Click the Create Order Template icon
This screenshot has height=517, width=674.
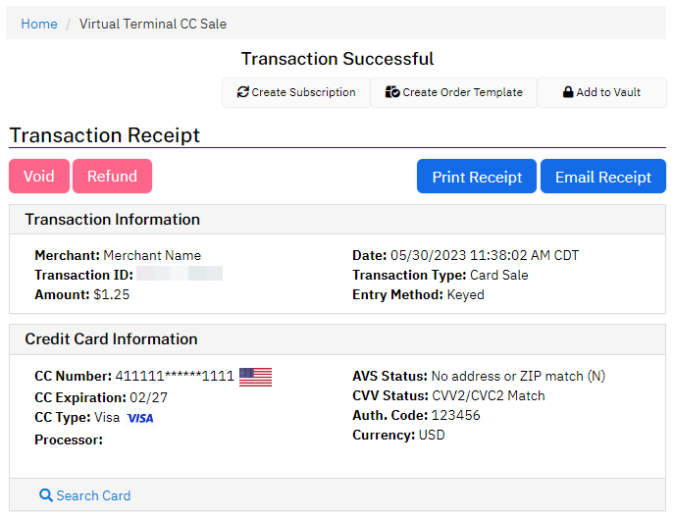tap(392, 92)
